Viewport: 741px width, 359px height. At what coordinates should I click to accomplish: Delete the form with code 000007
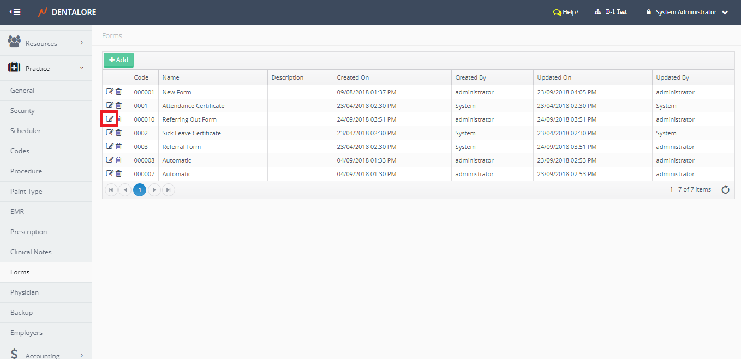(118, 173)
